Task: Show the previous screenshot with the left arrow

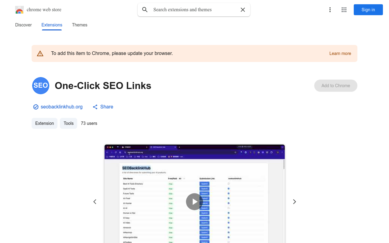Action: (95, 201)
